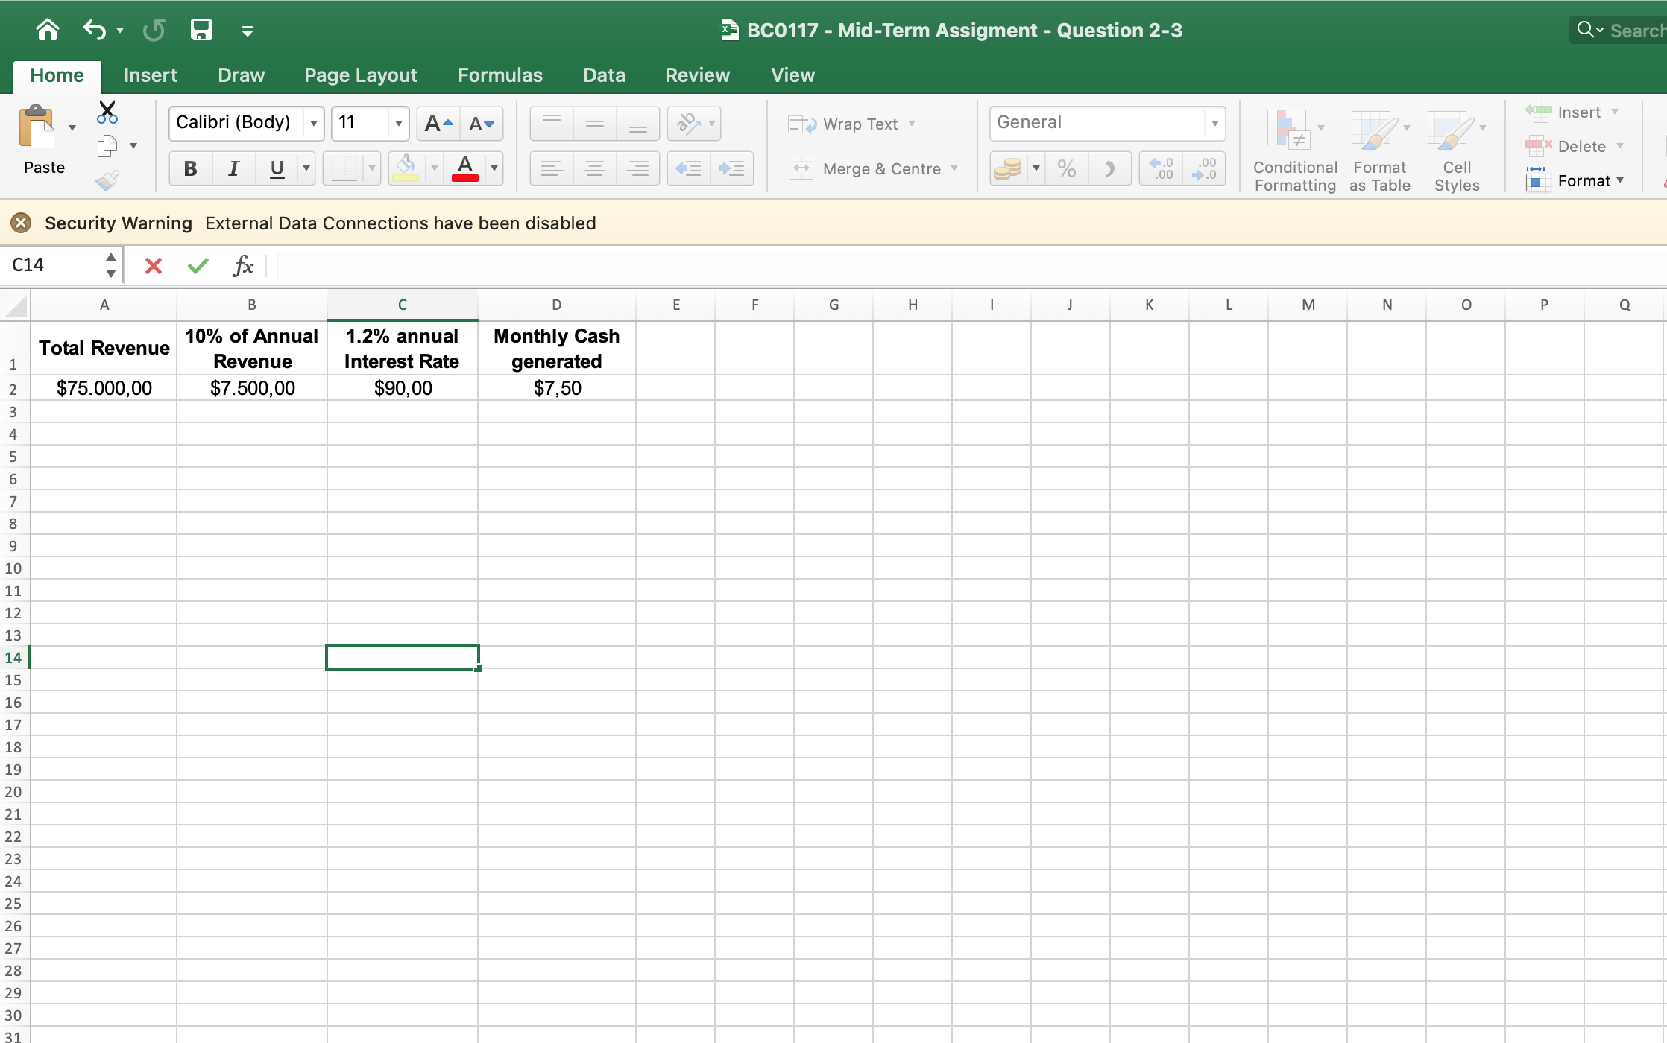Switch to the Draw tab

[241, 75]
